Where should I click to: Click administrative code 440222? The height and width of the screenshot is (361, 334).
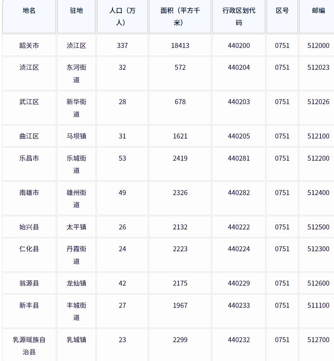click(239, 227)
